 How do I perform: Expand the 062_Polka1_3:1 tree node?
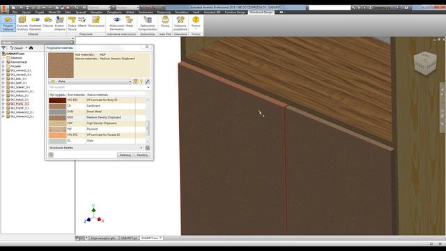[3, 96]
